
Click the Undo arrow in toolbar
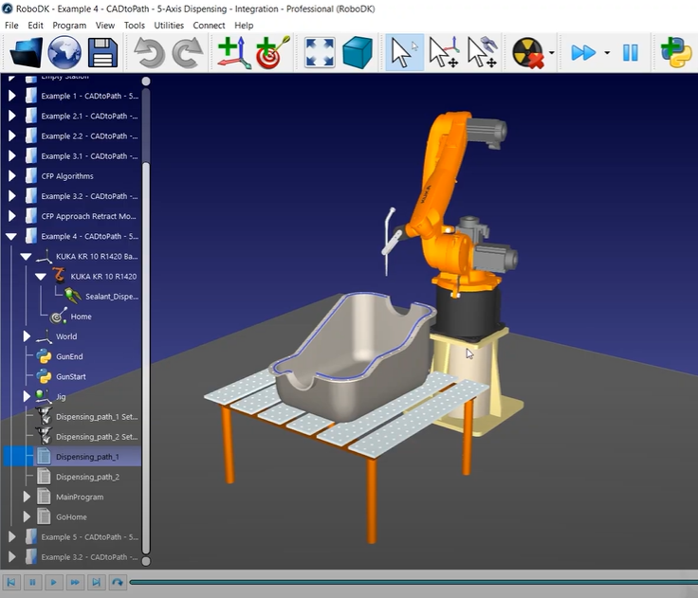click(149, 53)
